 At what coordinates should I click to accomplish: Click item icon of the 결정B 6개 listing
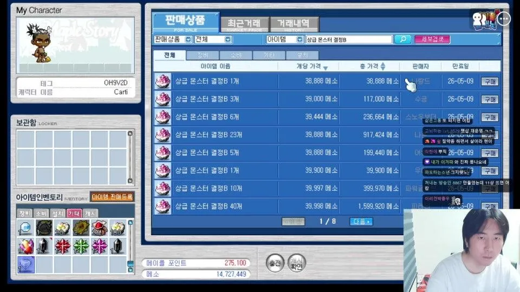[x=163, y=117]
